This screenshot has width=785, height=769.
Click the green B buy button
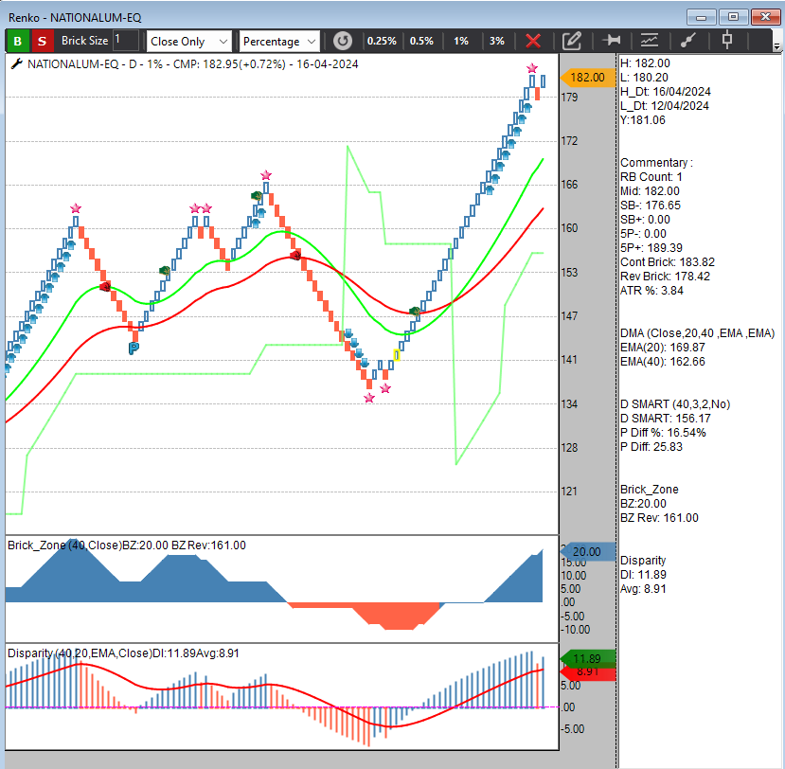[x=18, y=41]
